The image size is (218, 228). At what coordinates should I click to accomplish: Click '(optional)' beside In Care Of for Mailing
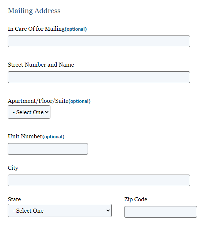point(76,29)
